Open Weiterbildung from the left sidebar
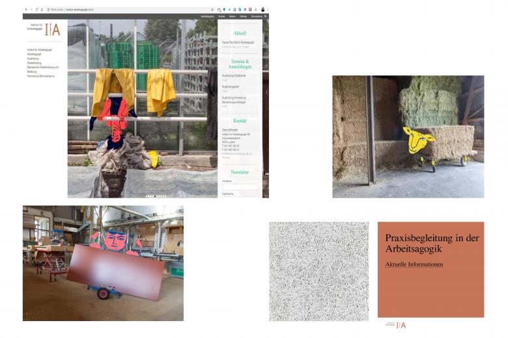Image resolution: width=508 pixels, height=338 pixels. pyautogui.click(x=35, y=63)
